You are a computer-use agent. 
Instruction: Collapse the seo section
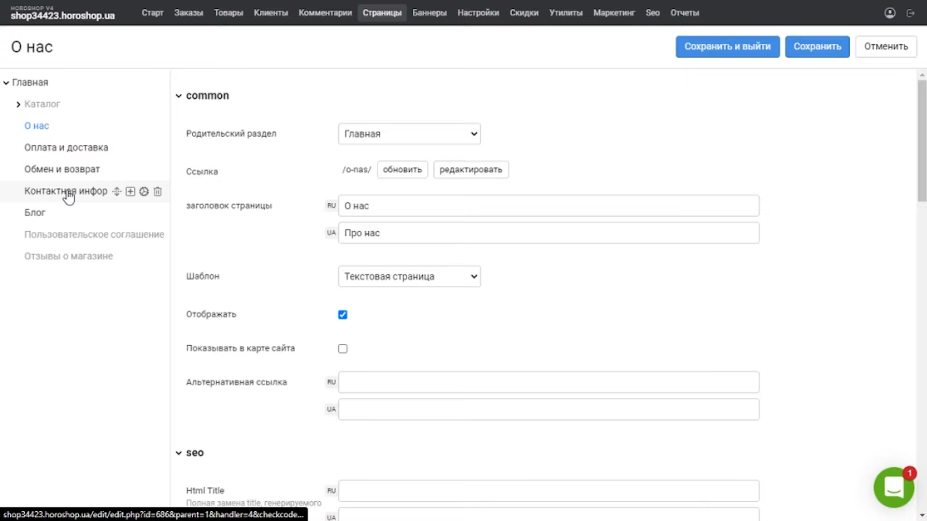[178, 452]
